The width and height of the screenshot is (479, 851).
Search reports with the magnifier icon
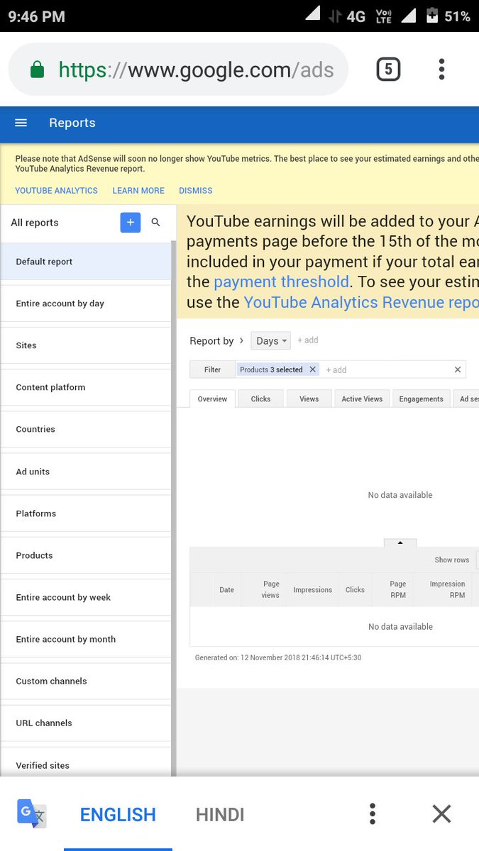point(156,222)
